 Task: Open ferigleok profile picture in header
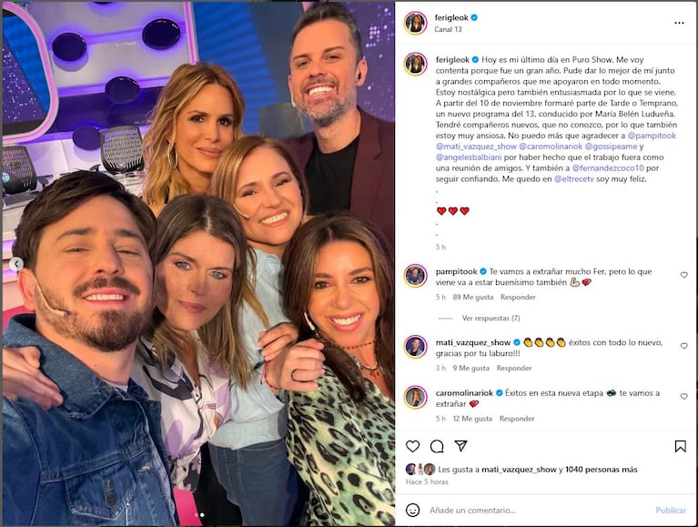(415, 23)
